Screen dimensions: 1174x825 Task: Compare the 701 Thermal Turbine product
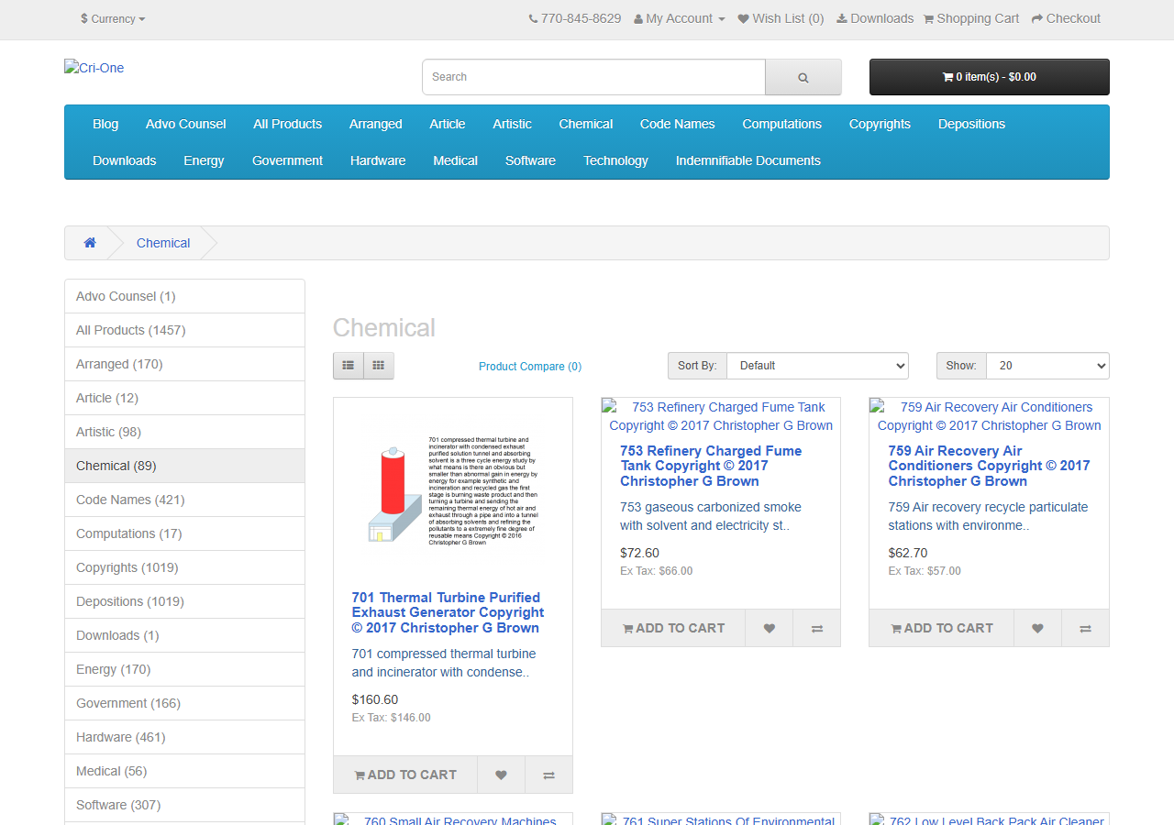tap(548, 775)
